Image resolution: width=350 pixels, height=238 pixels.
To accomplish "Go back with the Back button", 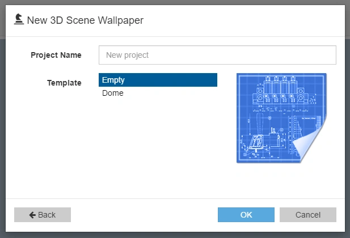I will coord(43,215).
